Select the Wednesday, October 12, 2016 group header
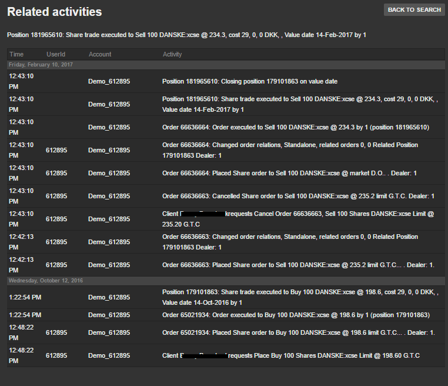This screenshot has height=386, width=448. pos(45,281)
